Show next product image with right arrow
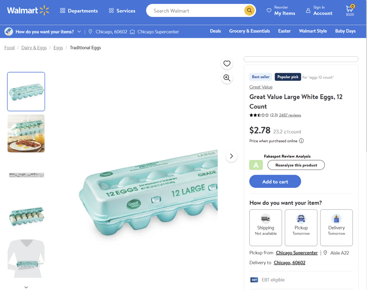The image size is (367, 290). click(x=231, y=156)
